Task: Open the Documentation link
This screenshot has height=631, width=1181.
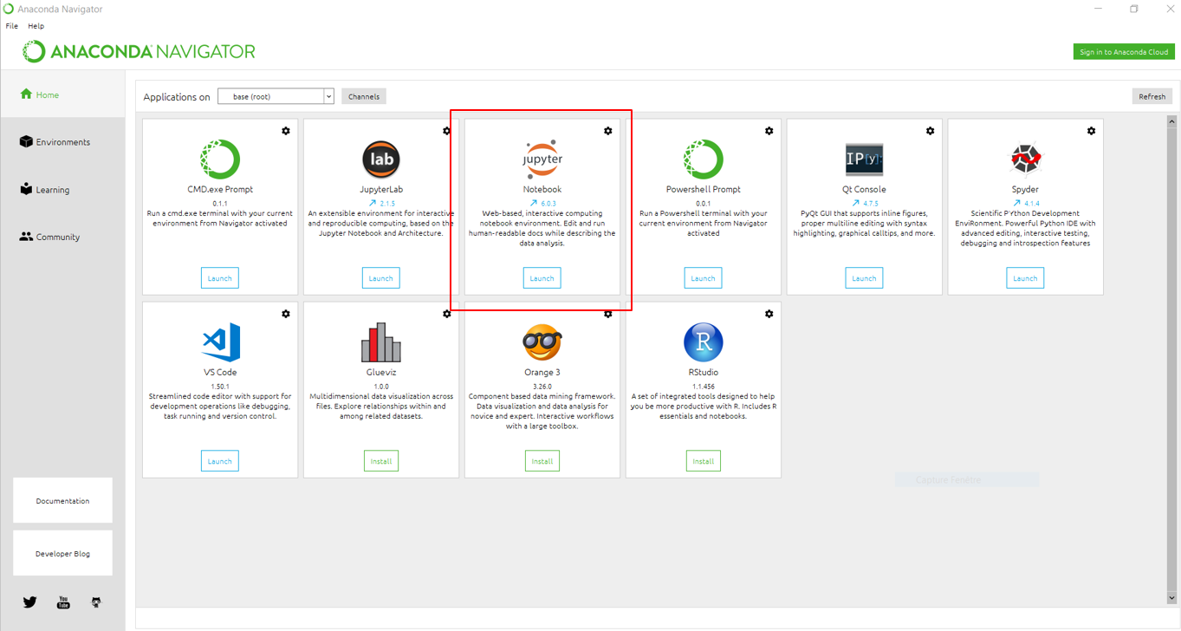Action: coord(62,500)
